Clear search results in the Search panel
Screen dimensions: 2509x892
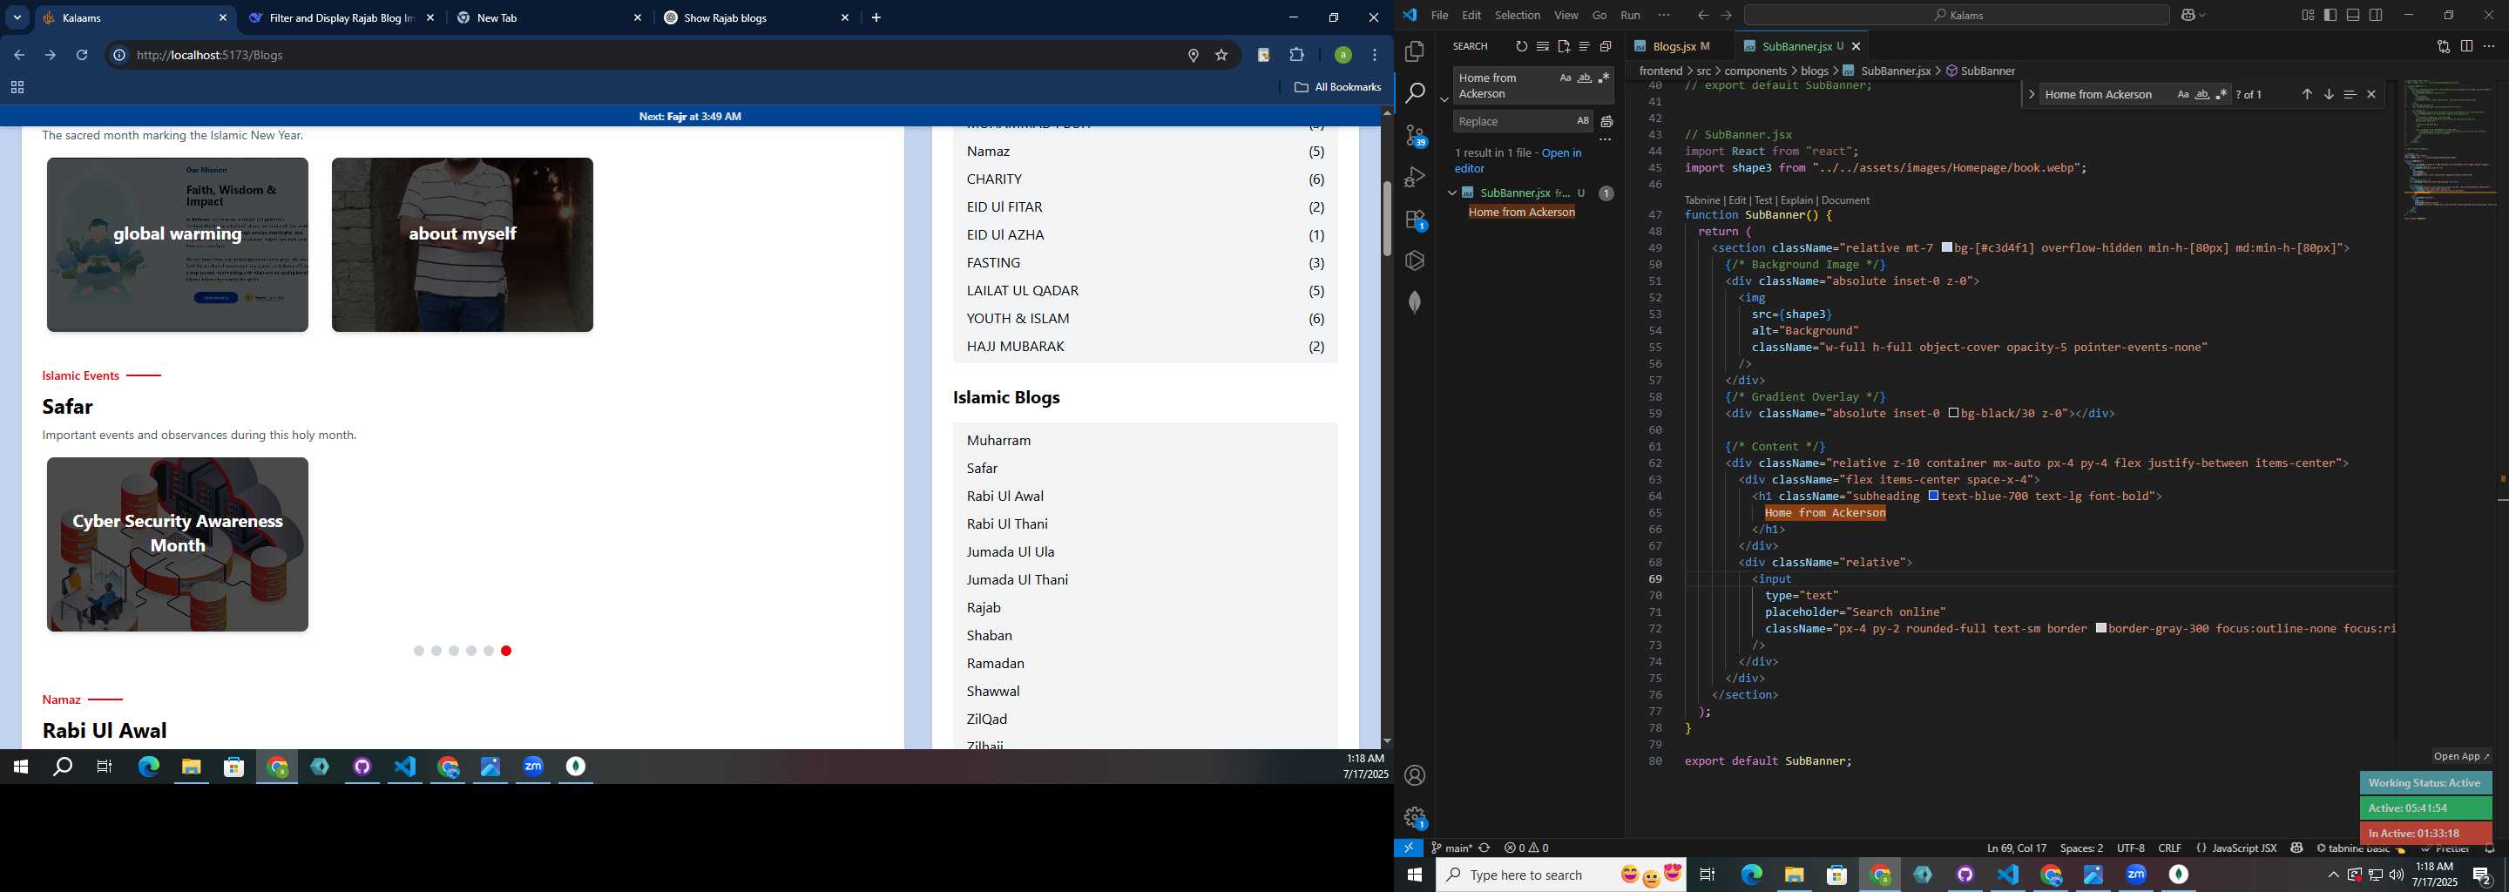1543,46
